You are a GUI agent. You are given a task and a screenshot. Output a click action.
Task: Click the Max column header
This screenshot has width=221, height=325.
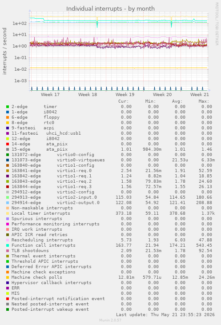204,101
